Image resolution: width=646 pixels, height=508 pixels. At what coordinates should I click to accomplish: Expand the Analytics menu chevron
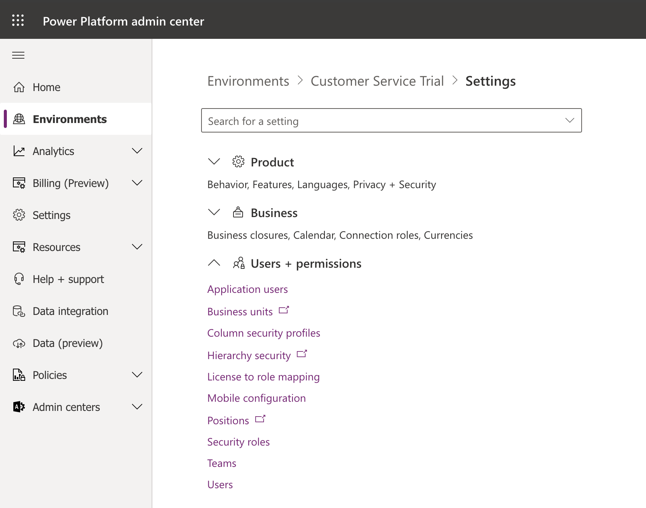coord(137,151)
